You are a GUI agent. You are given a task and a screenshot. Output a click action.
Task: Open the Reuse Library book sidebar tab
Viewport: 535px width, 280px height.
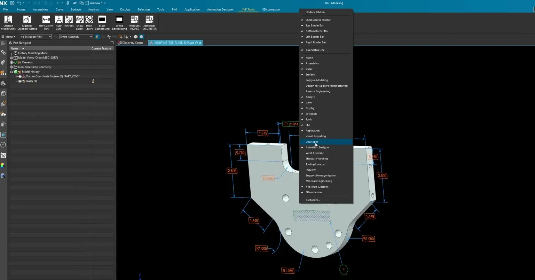point(3,93)
